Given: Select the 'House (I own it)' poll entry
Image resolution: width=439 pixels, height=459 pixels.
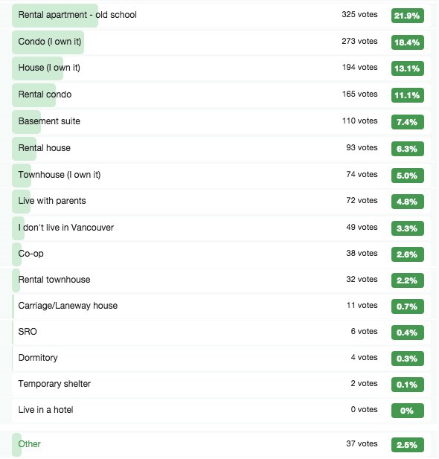Looking at the screenshot, I should pyautogui.click(x=221, y=68).
